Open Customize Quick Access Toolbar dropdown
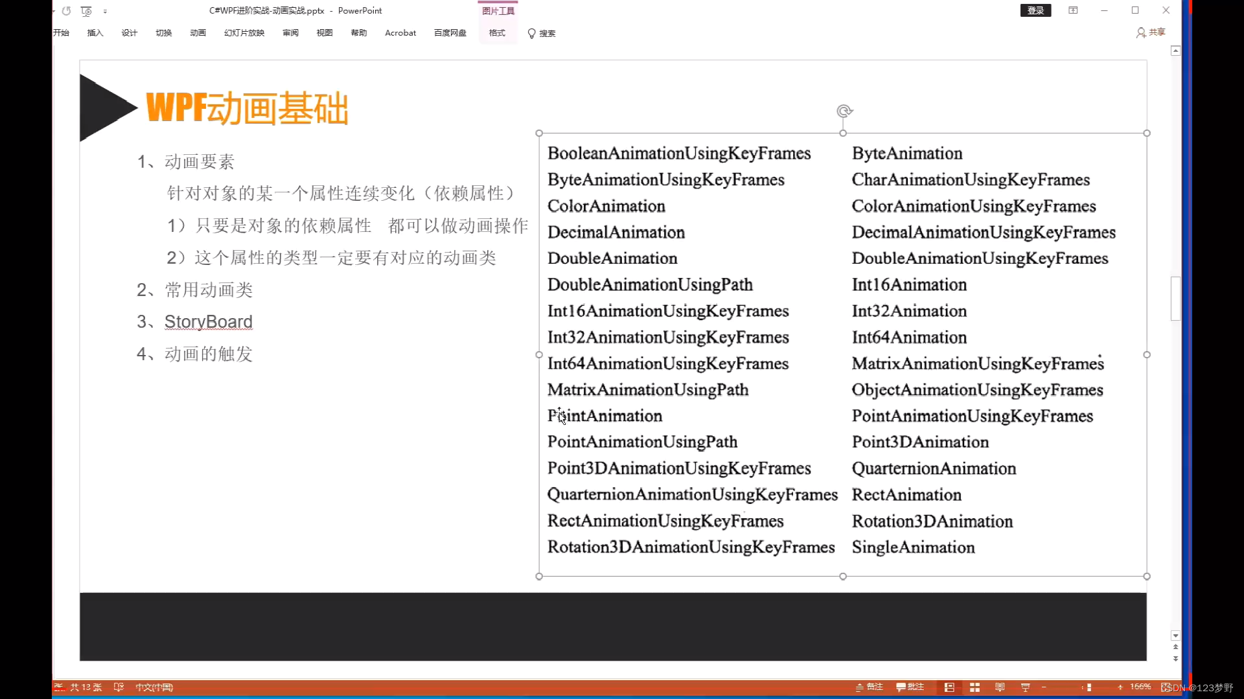Image resolution: width=1244 pixels, height=699 pixels. [105, 11]
